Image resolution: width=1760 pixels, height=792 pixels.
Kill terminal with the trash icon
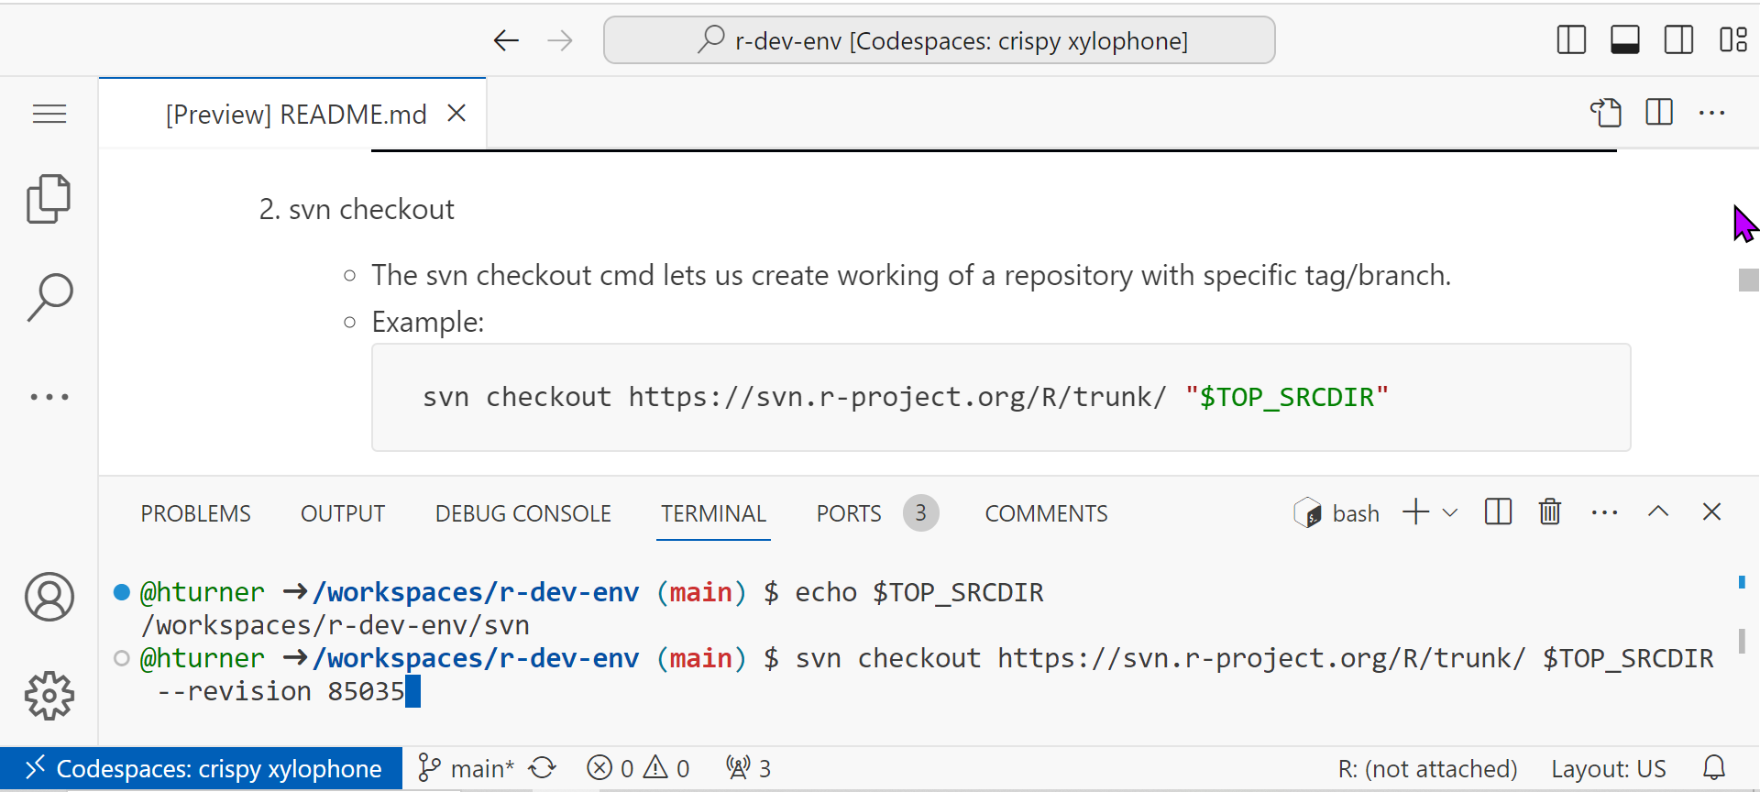1549,512
